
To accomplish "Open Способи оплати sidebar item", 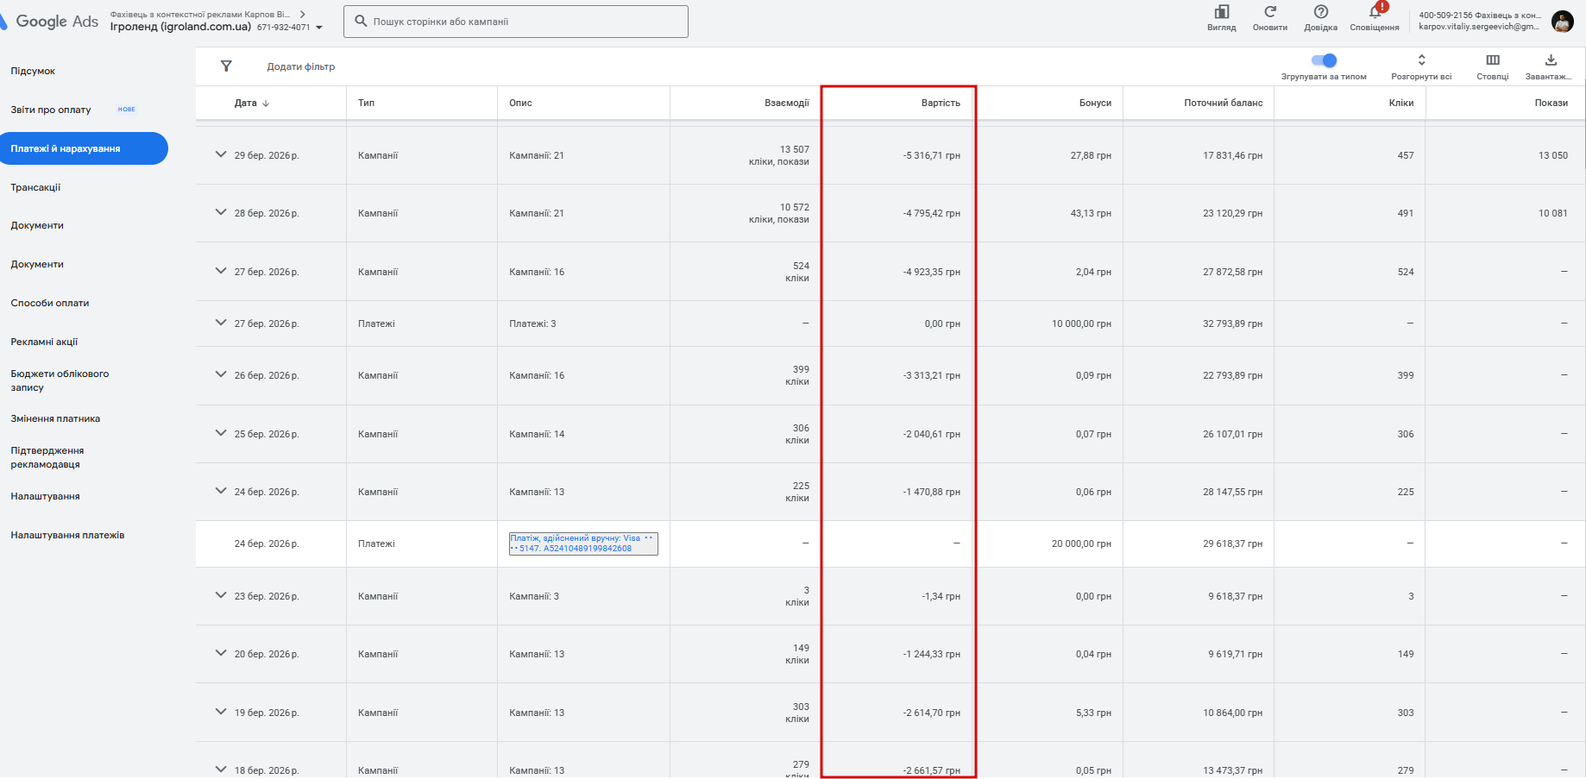I will click(x=50, y=303).
